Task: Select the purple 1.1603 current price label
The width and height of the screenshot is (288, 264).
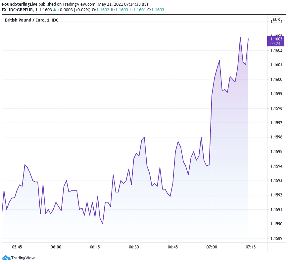Action: pos(276,39)
